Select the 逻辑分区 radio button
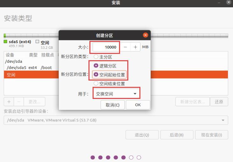The height and width of the screenshot is (162, 233). (x=96, y=66)
